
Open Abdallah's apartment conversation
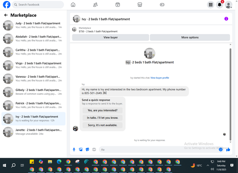pyautogui.click(x=33, y=38)
